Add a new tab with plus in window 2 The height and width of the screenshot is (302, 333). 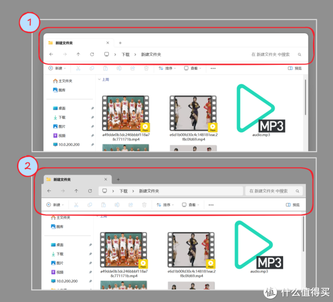click(x=118, y=179)
